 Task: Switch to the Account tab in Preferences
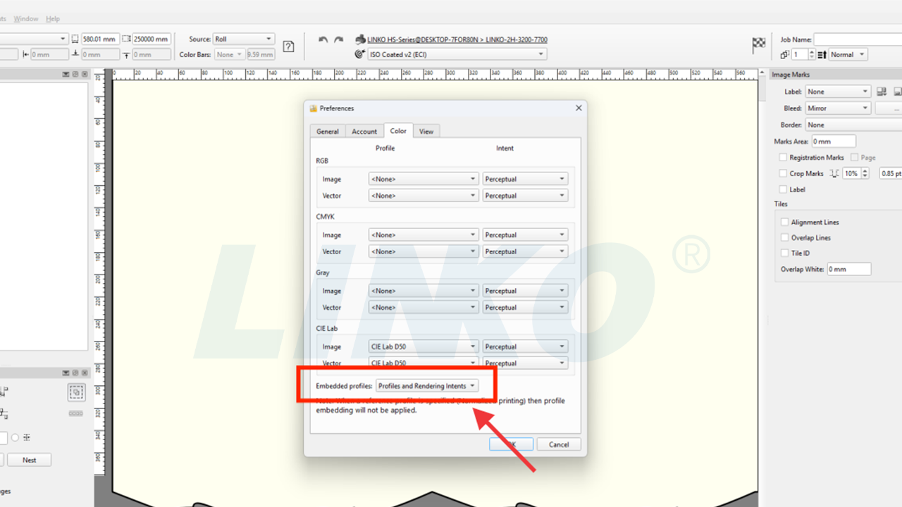(x=364, y=131)
